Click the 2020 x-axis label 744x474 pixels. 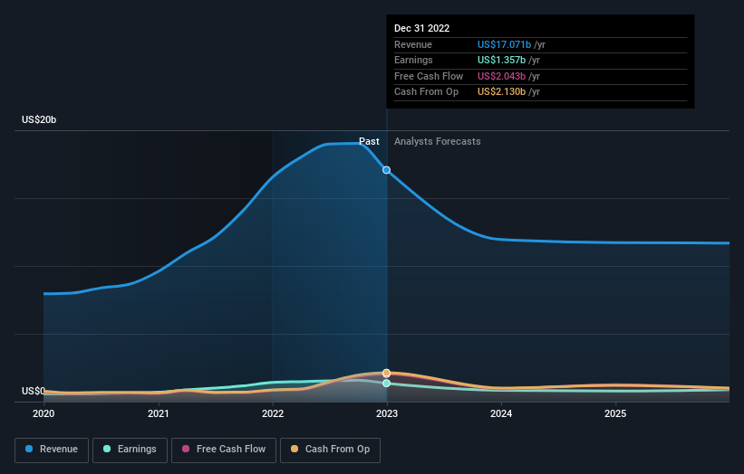click(x=43, y=413)
